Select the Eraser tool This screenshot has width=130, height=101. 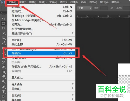pyautogui.click(x=4, y=67)
